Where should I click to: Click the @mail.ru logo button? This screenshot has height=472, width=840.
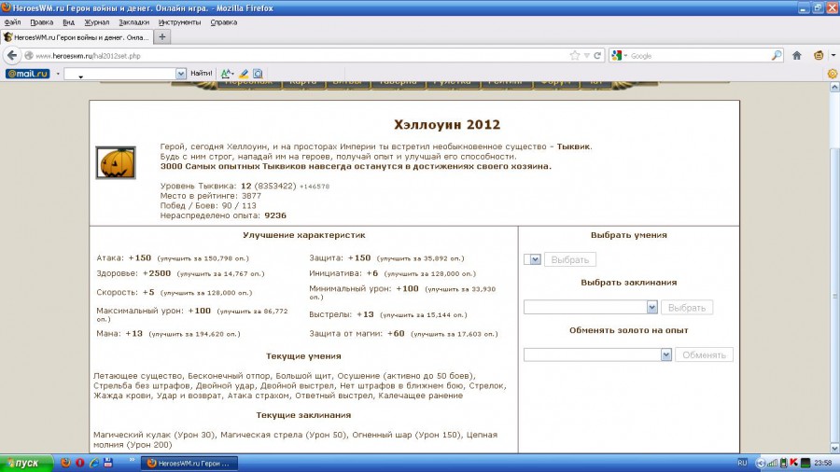click(x=27, y=74)
